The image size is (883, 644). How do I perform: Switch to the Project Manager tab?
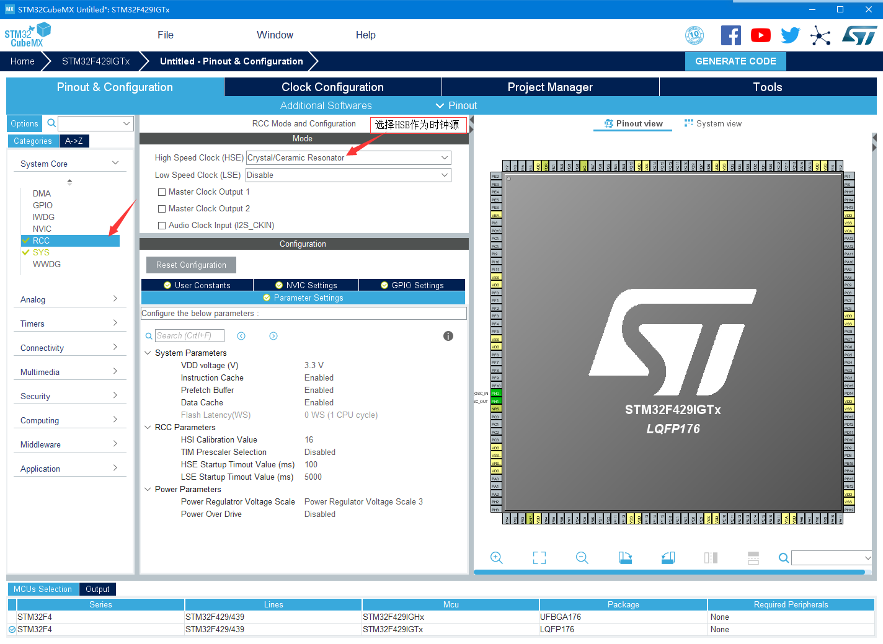pos(550,87)
